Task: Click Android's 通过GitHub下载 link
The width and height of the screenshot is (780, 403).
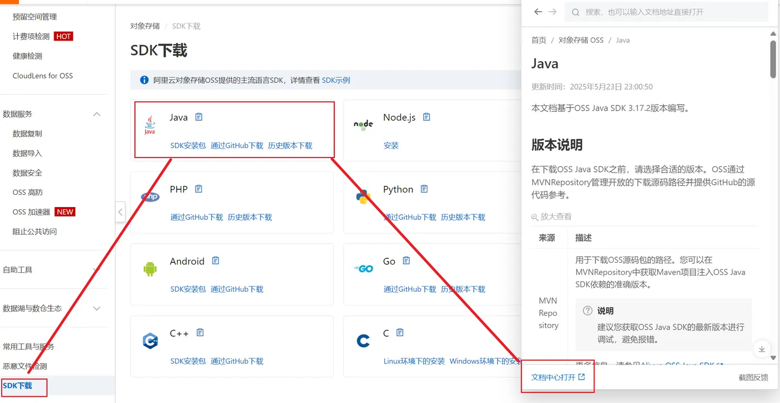Action: coord(237,289)
